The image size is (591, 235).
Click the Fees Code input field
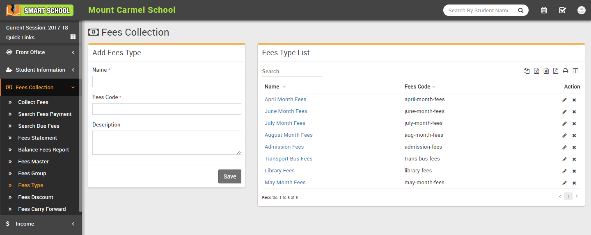click(x=167, y=109)
